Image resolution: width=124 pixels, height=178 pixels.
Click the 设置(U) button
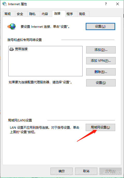coord(100,26)
